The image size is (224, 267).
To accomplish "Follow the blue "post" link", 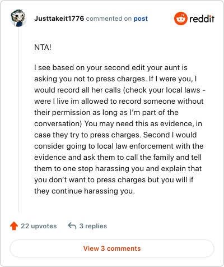I will 141,19.
